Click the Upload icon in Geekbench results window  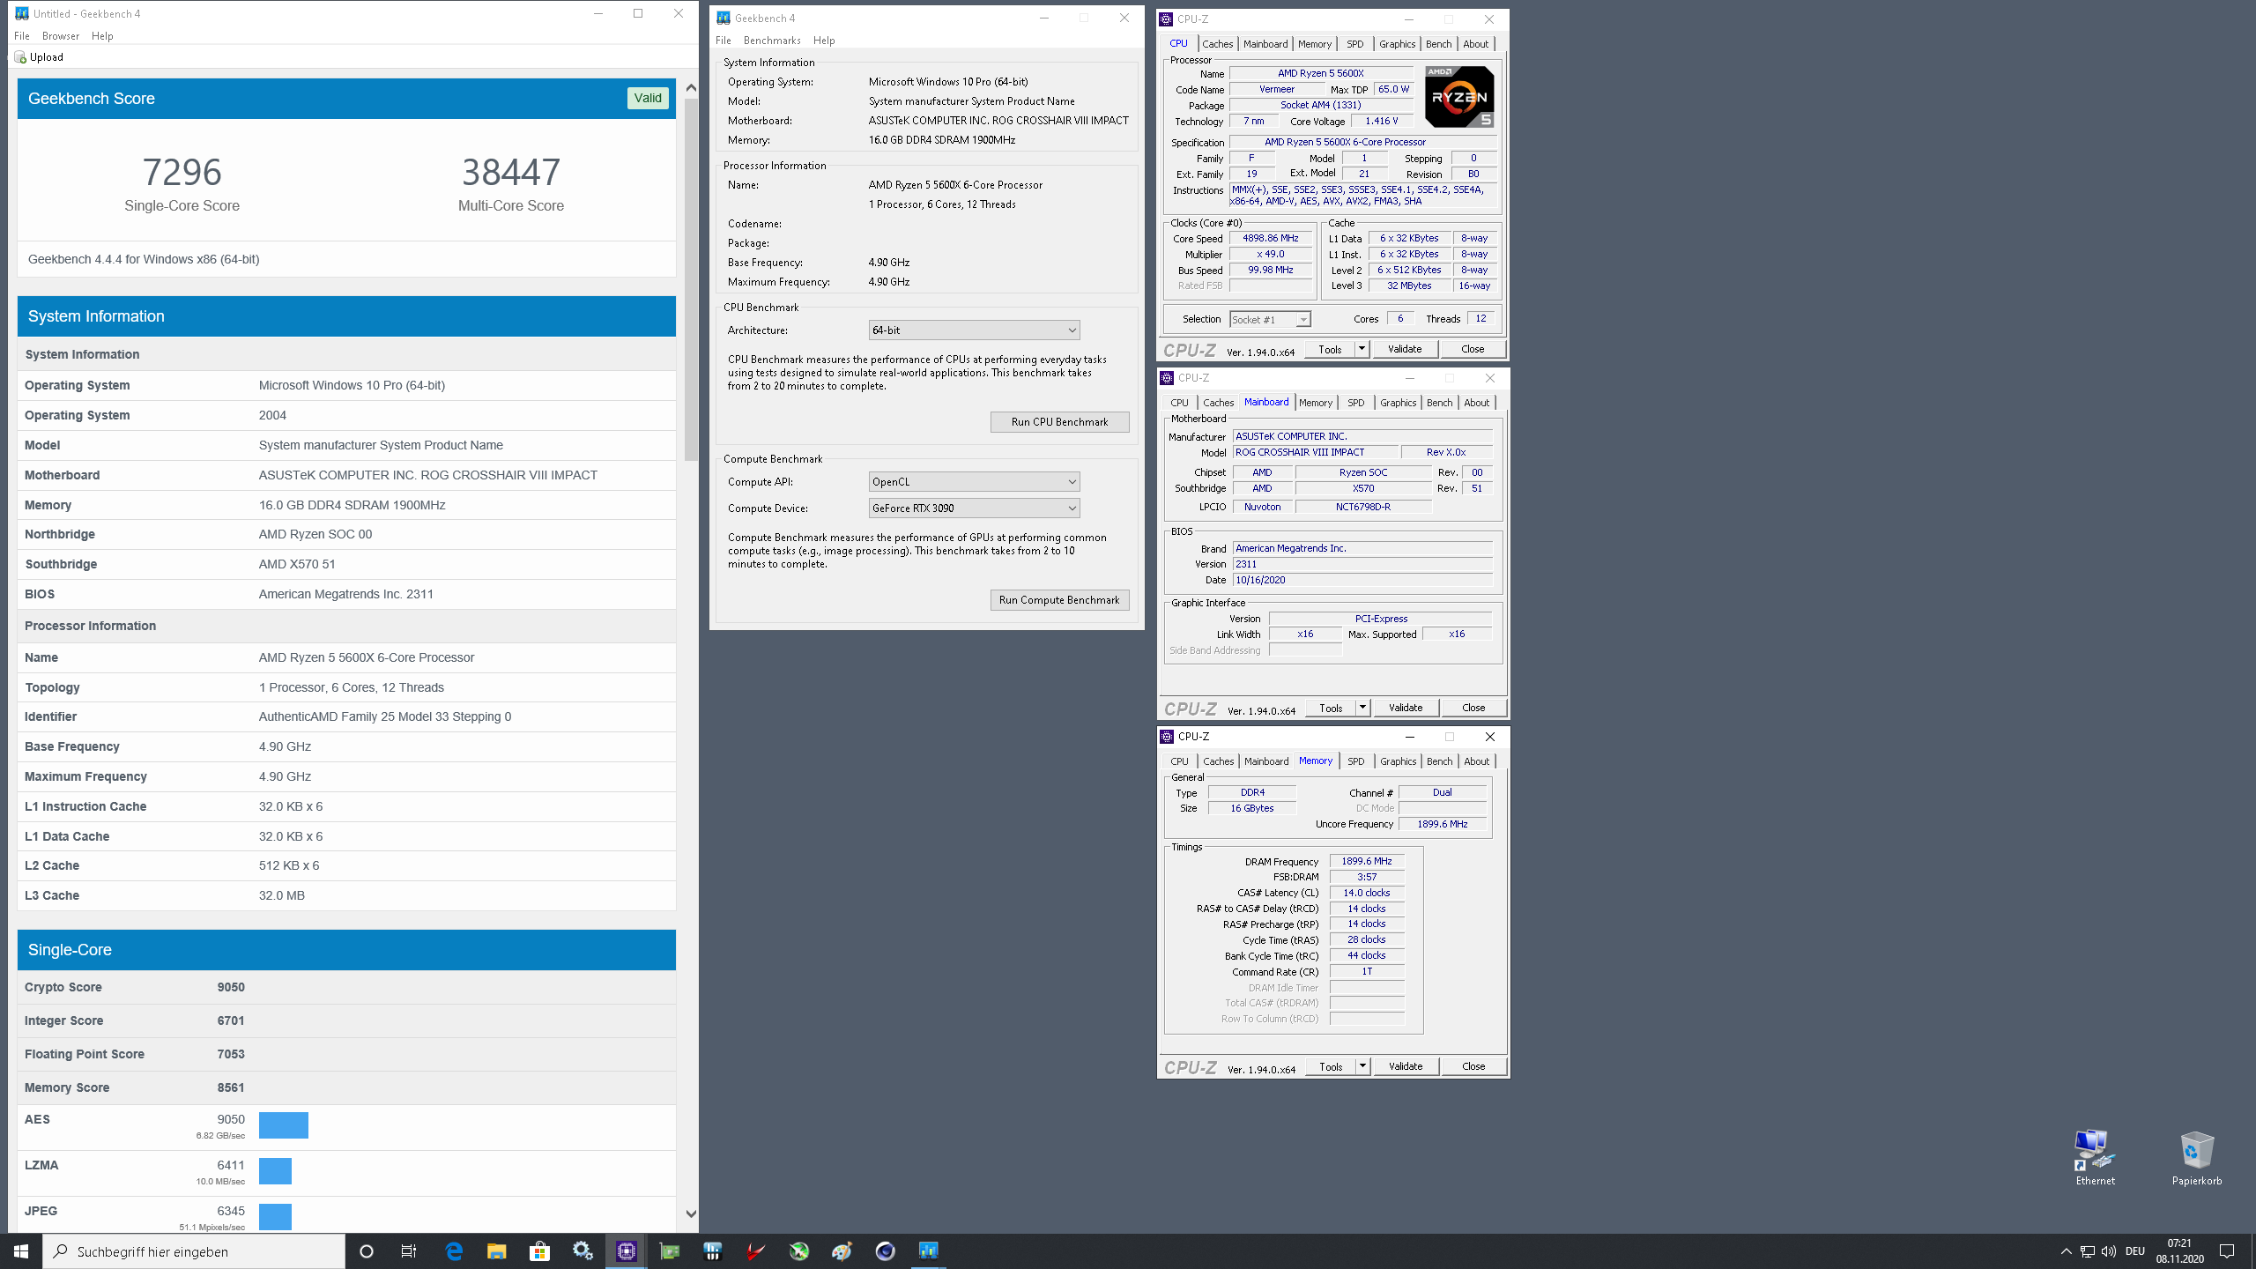(x=20, y=57)
